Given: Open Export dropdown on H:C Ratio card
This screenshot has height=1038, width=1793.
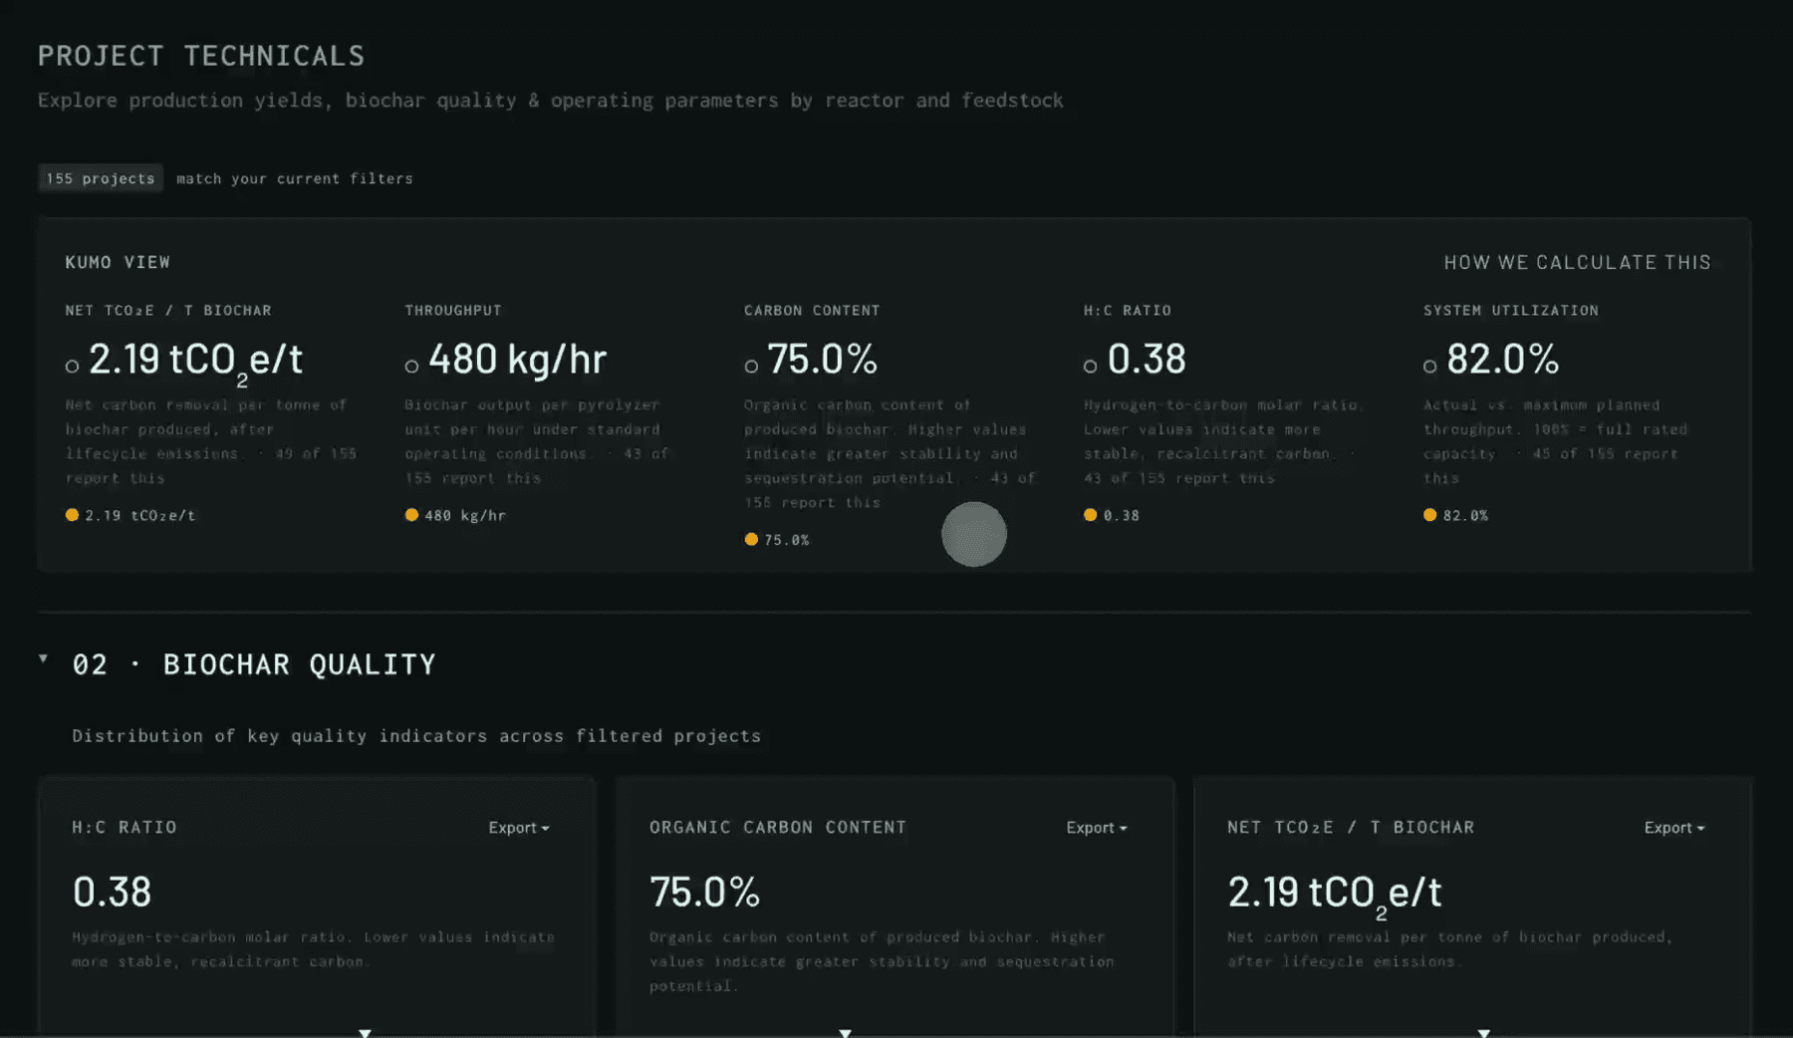Looking at the screenshot, I should click(x=519, y=828).
